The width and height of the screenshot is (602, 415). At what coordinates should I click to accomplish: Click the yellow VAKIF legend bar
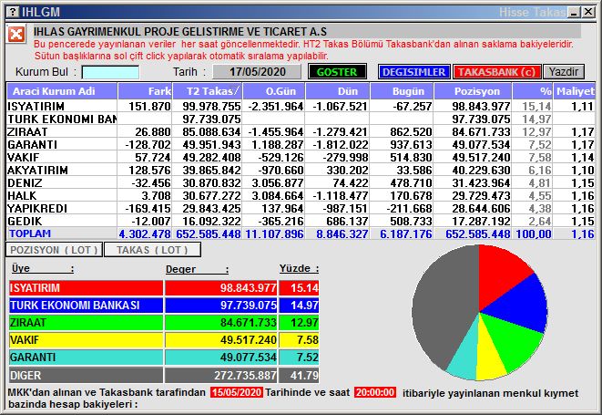86,339
